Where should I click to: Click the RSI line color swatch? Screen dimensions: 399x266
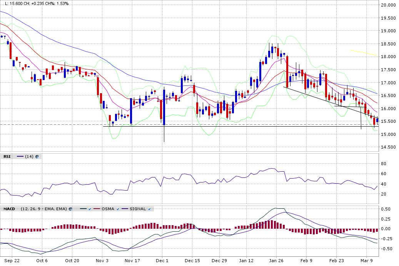coord(20,157)
